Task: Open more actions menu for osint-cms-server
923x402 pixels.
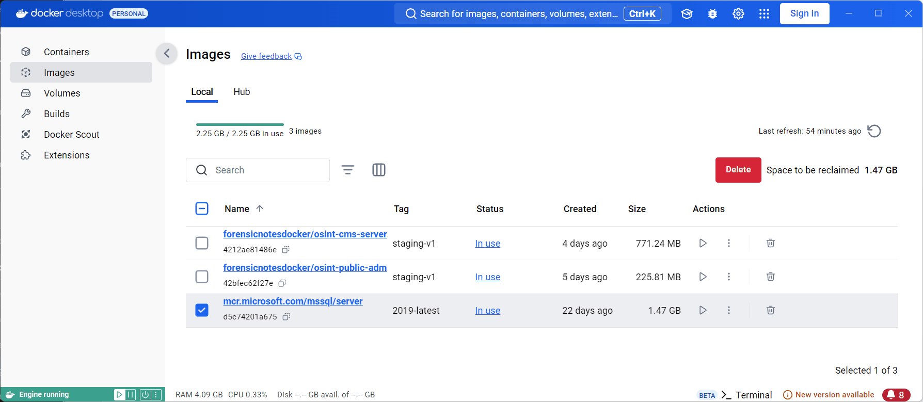Action: coord(729,243)
